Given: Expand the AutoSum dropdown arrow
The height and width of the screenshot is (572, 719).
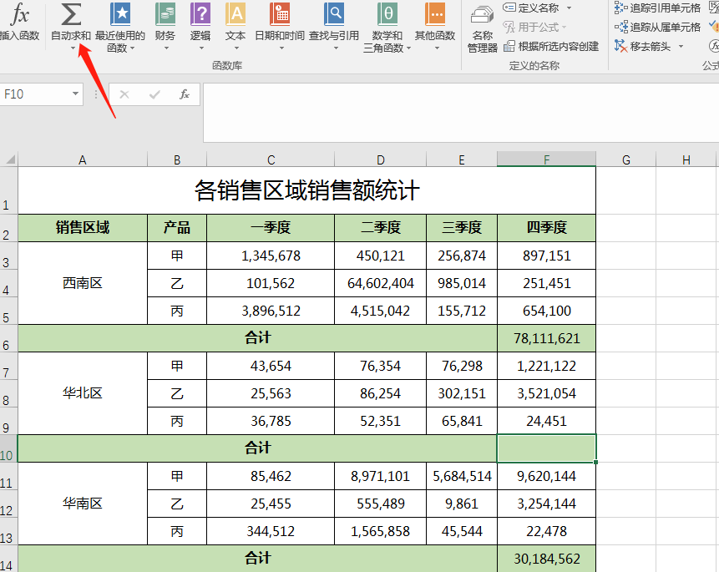Looking at the screenshot, I should pyautogui.click(x=72, y=48).
